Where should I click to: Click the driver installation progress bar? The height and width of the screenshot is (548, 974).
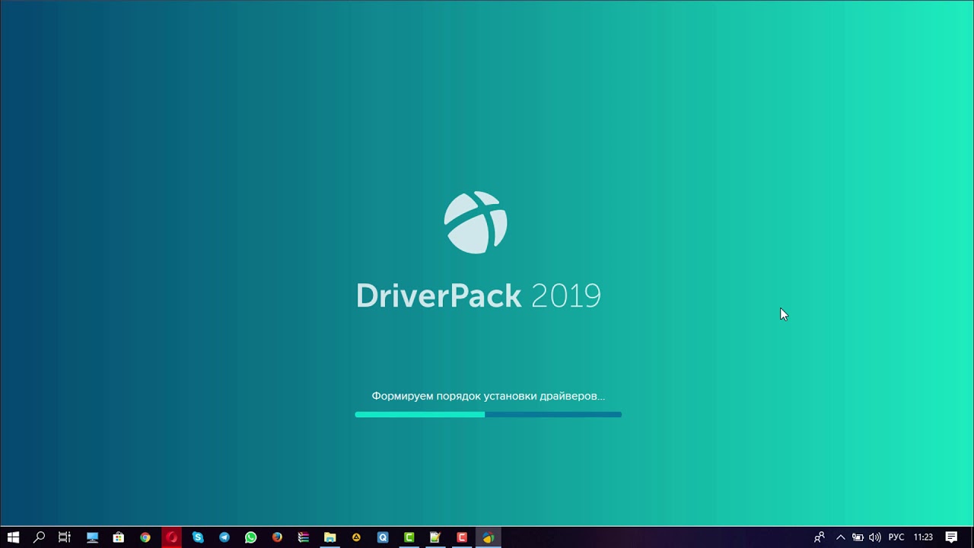488,415
